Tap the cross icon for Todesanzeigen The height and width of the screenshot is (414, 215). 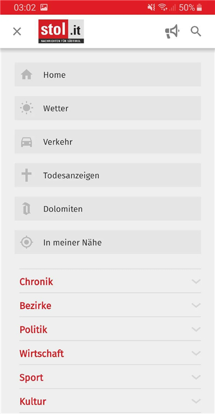(x=26, y=175)
